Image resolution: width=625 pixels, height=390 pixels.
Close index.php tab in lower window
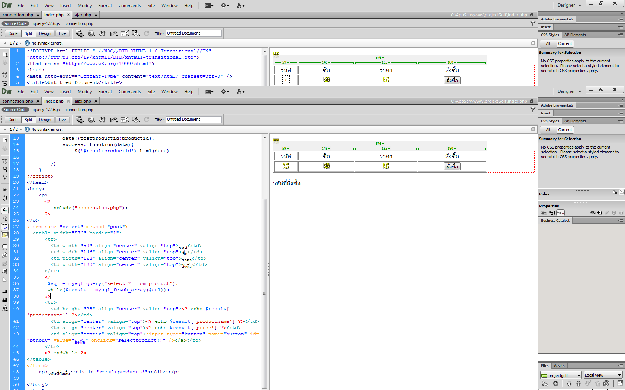click(68, 101)
